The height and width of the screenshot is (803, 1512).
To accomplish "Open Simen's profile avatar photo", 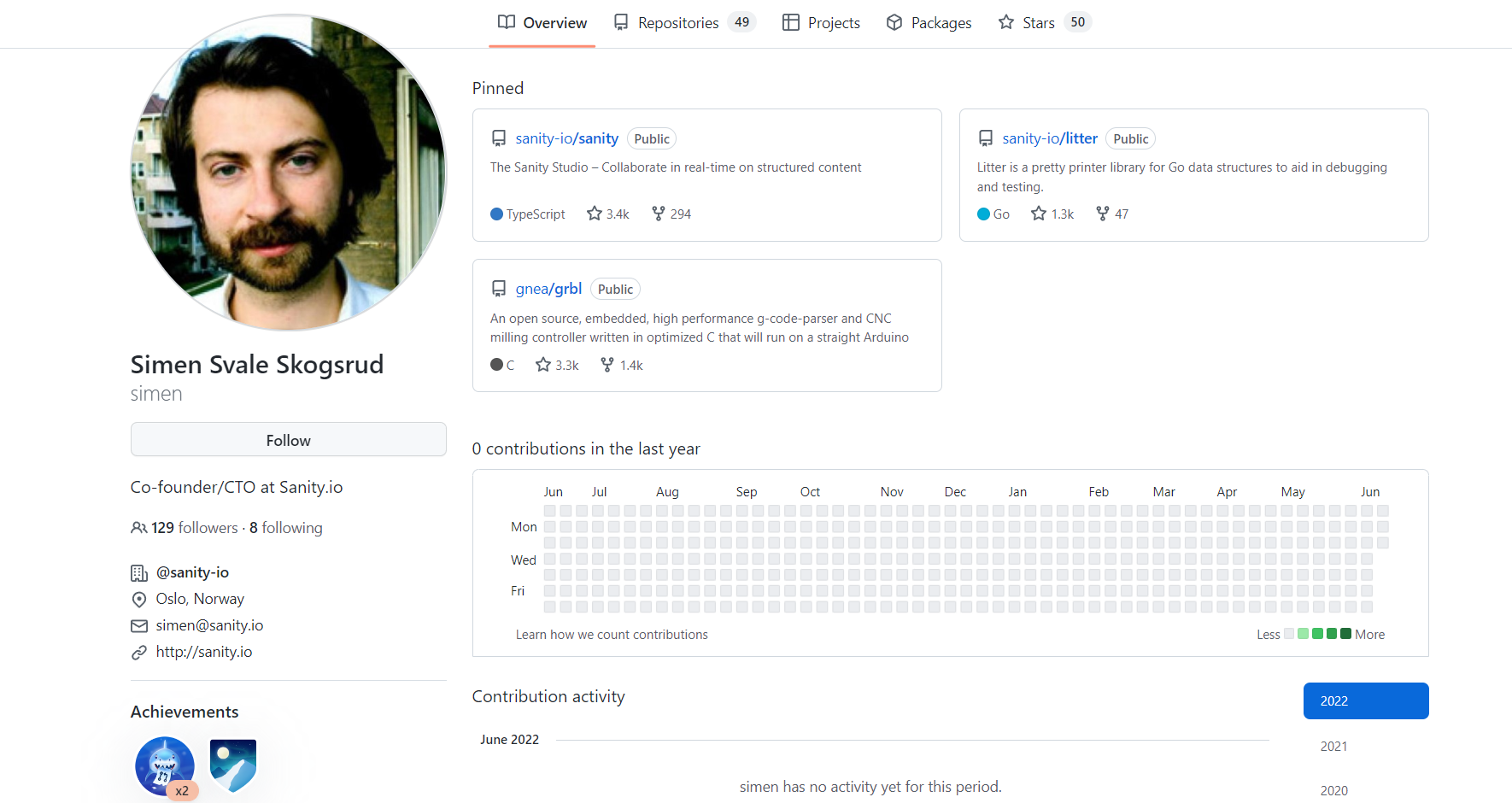I will [288, 173].
